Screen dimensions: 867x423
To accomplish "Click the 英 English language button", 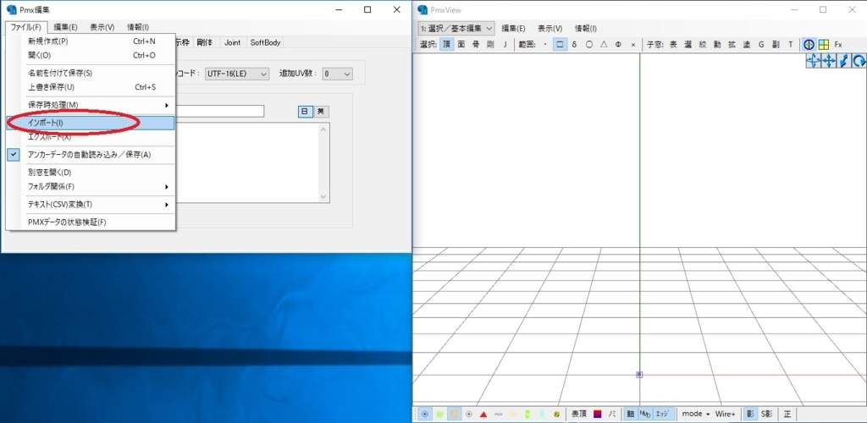I will 321,112.
